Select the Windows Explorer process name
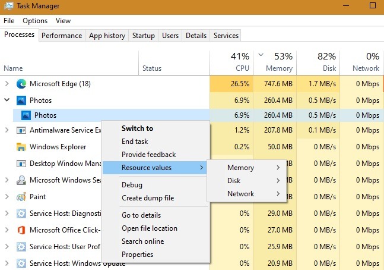 point(58,147)
